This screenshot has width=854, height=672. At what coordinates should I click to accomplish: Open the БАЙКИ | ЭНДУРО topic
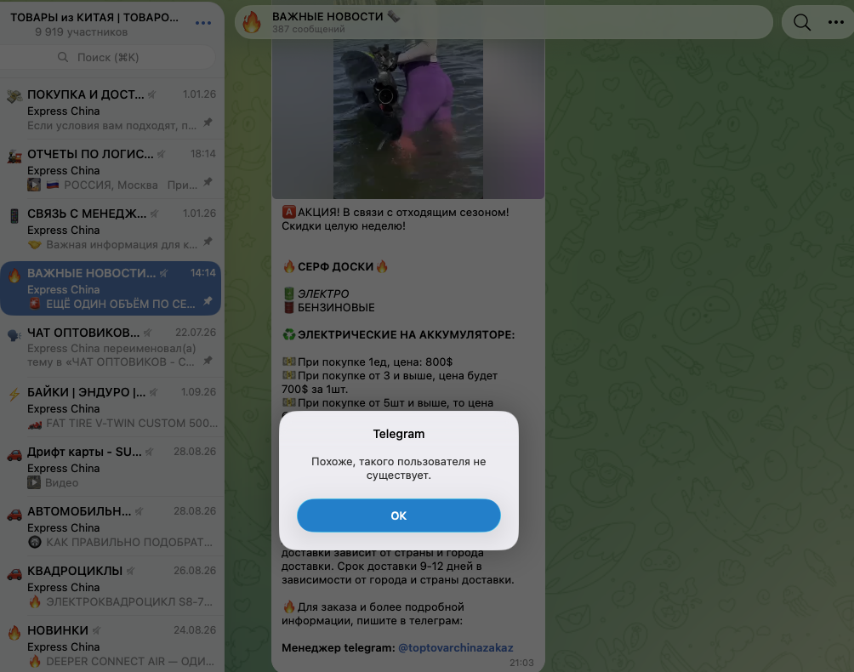click(111, 407)
